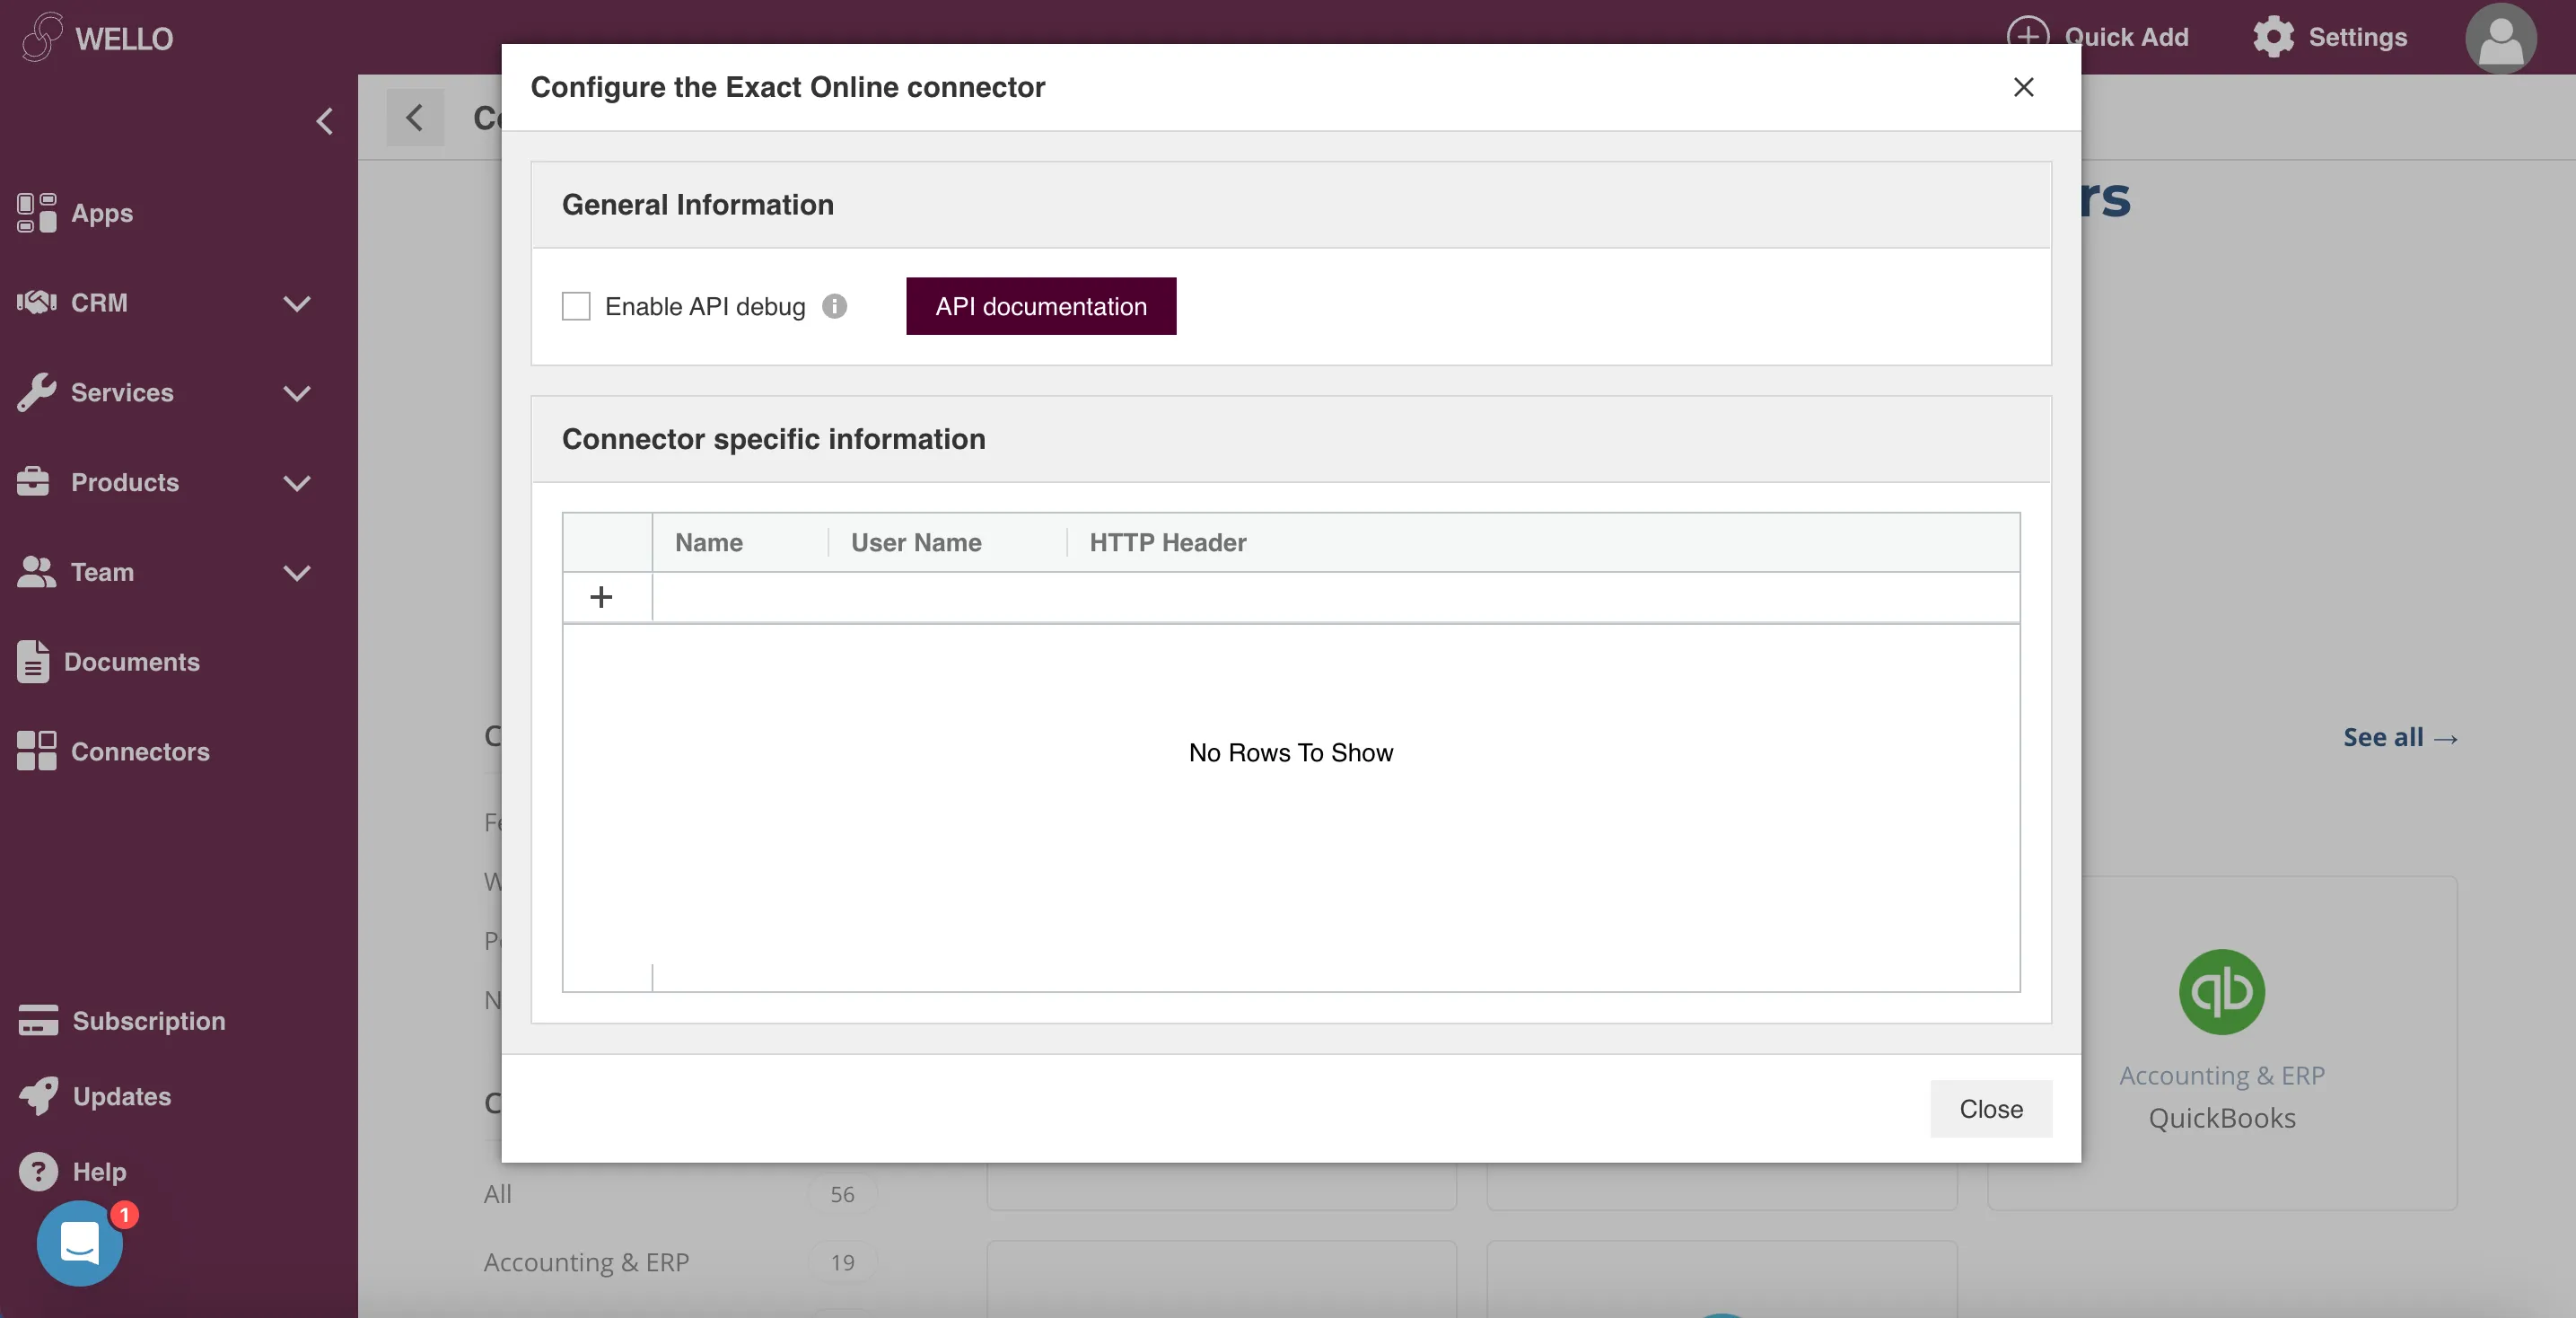Sort by the User Name column header
The width and height of the screenshot is (2576, 1318).
916,542
